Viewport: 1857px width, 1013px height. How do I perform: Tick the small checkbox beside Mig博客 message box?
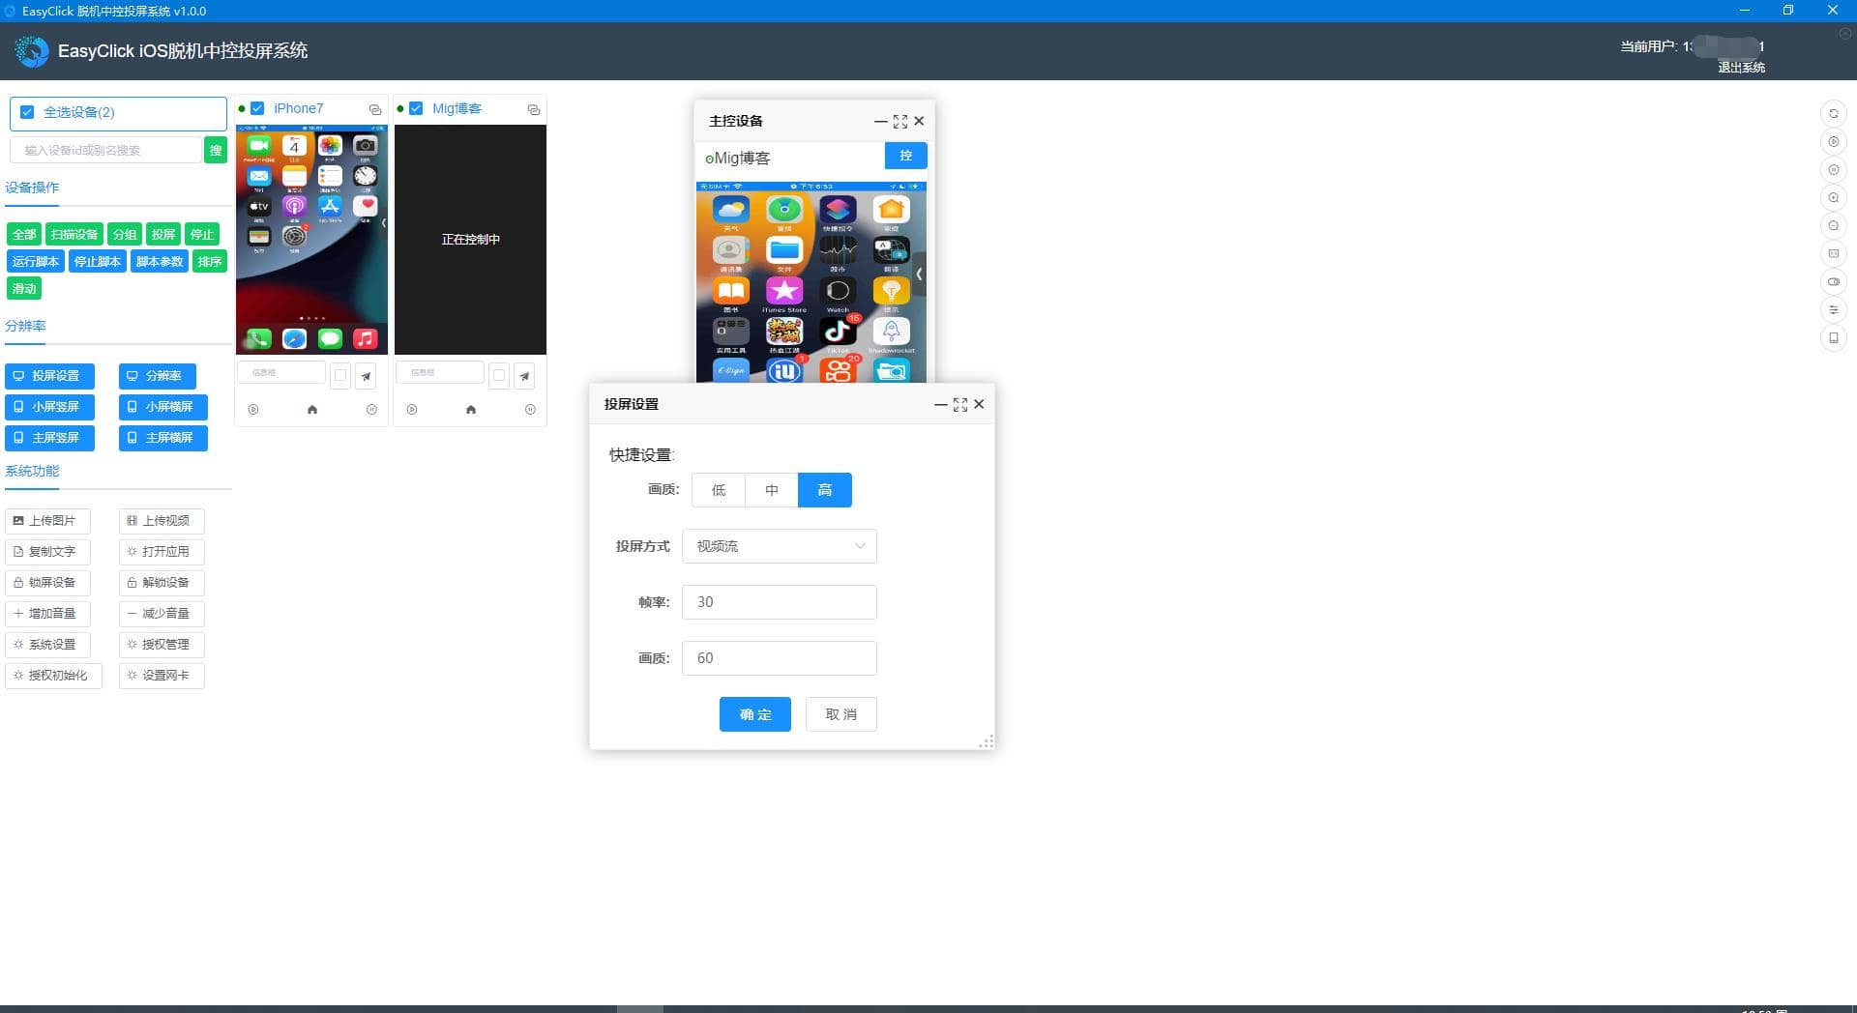click(499, 375)
